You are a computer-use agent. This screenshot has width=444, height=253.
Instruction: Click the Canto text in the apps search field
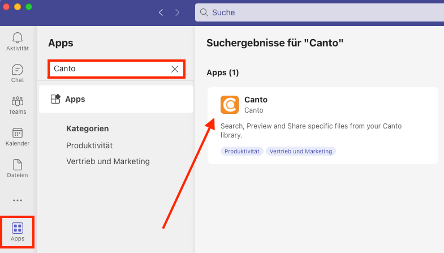(64, 68)
